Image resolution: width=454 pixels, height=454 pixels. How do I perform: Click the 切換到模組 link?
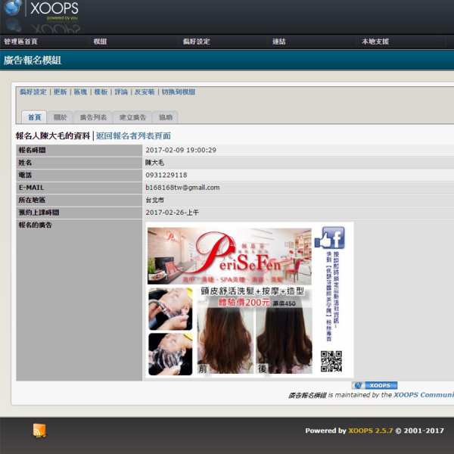(178, 92)
